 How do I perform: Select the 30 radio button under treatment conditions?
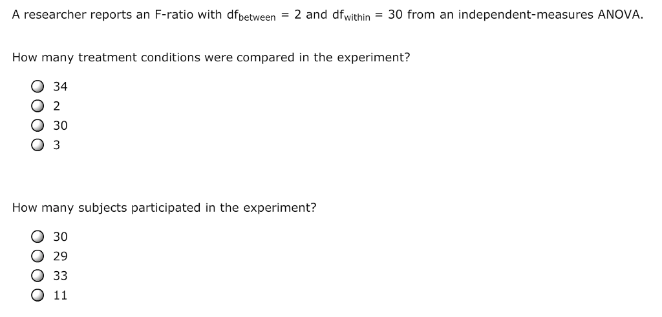[38, 125]
